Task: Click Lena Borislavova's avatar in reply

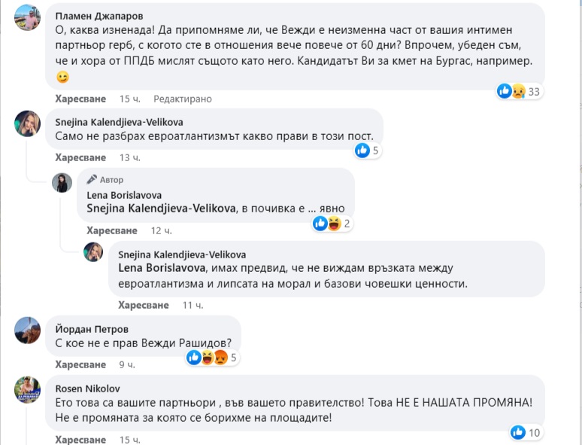Action: (x=62, y=183)
